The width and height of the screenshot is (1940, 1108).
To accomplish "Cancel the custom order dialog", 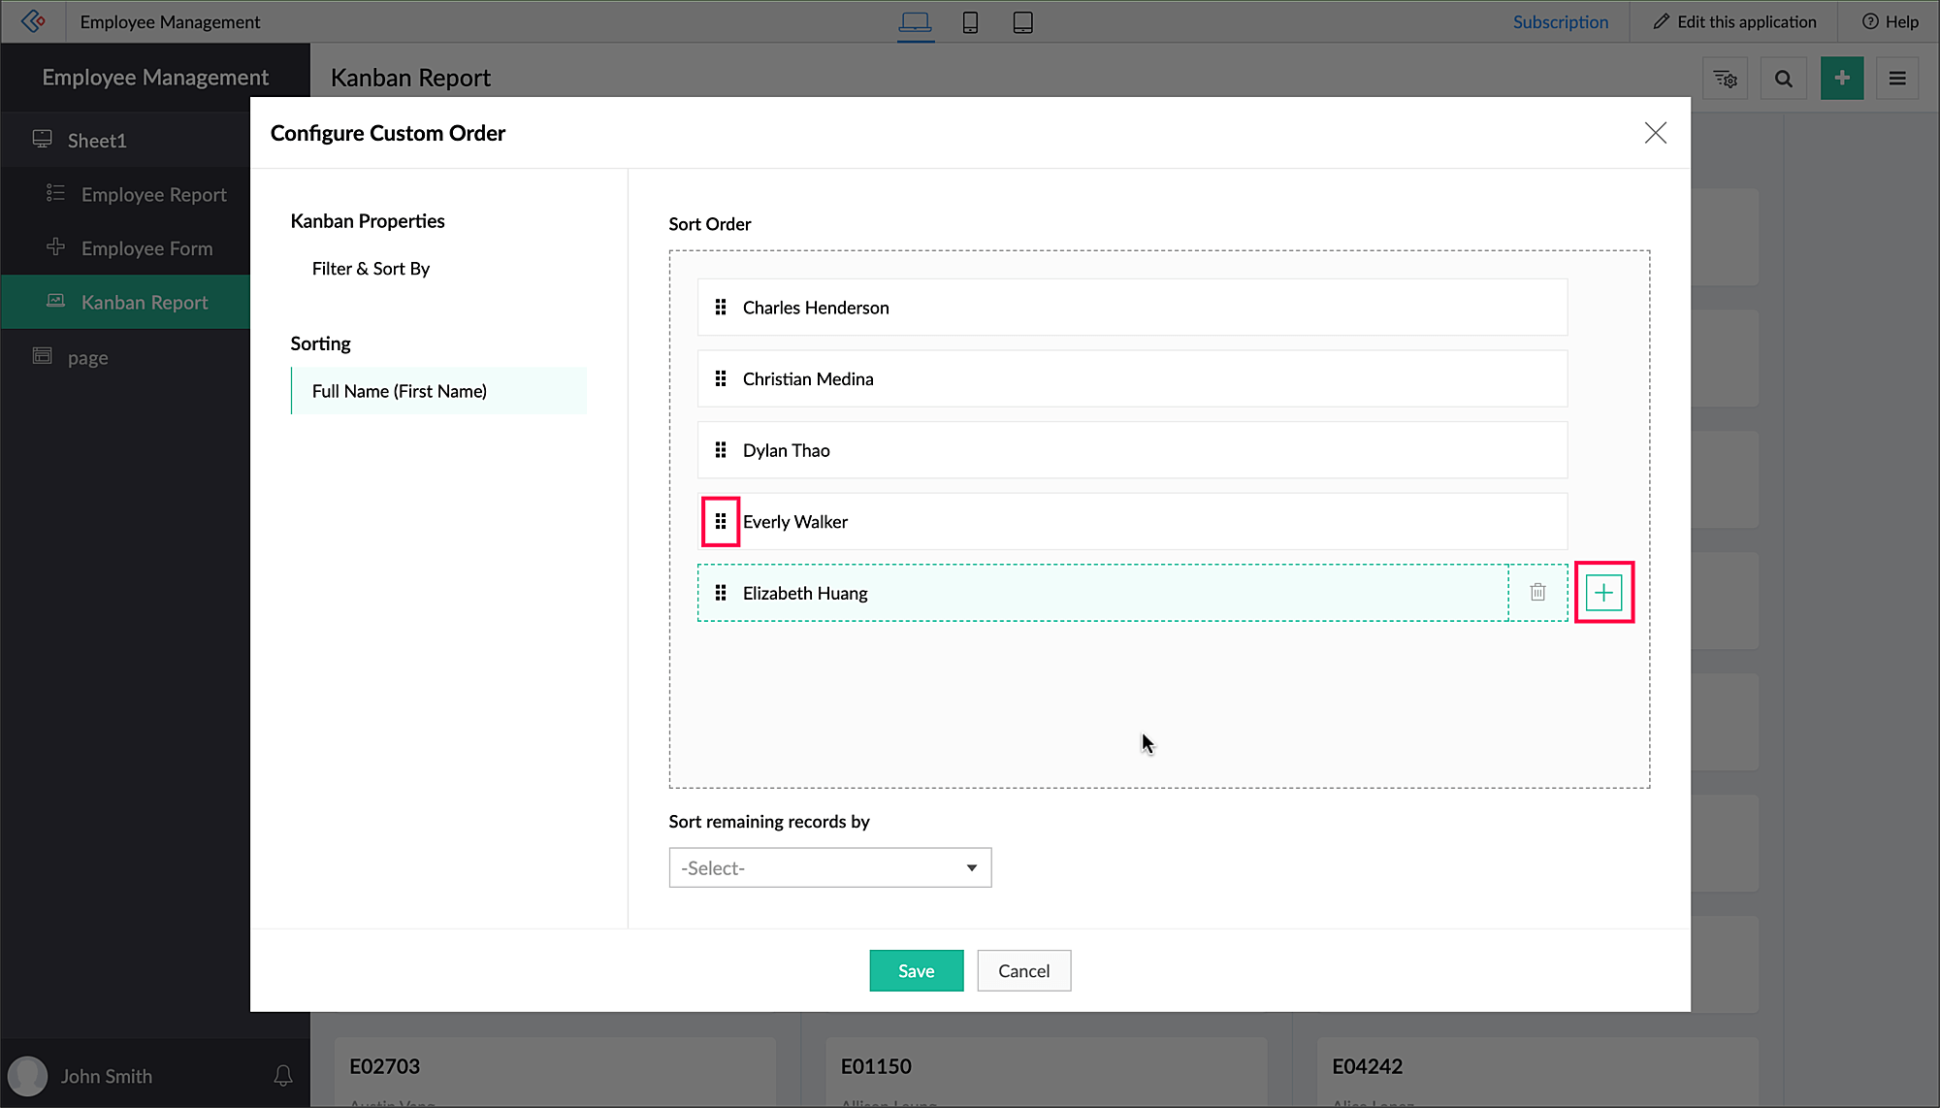I will coord(1023,971).
